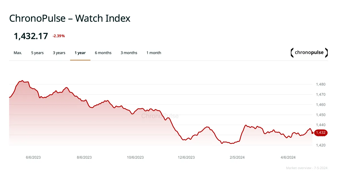Click the 12/6/2023 date axis label
The height and width of the screenshot is (177, 339).
(x=186, y=158)
